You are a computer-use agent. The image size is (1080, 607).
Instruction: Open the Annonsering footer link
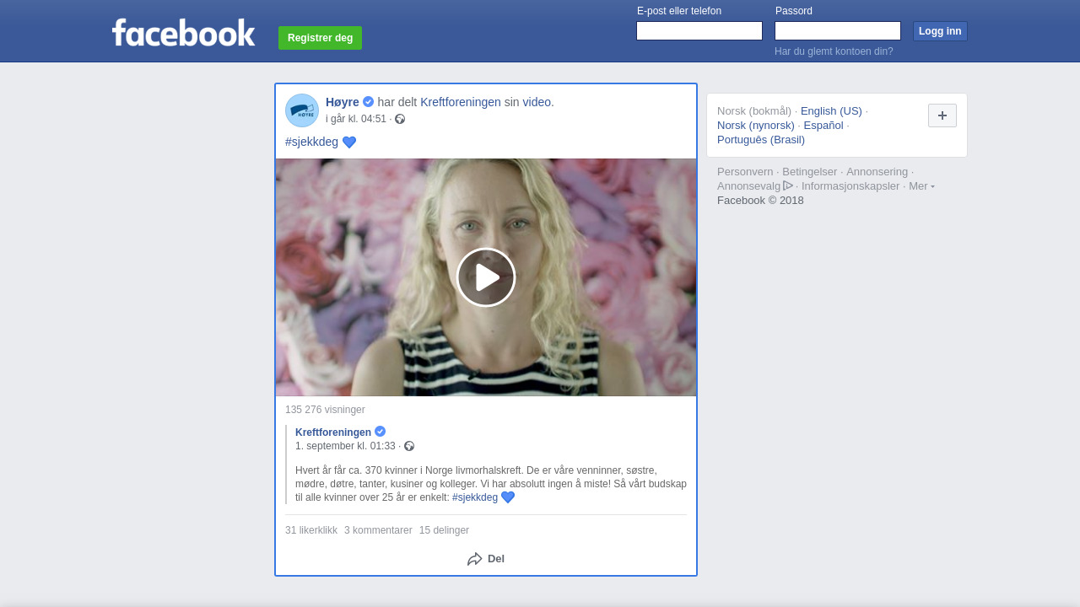coord(877,172)
